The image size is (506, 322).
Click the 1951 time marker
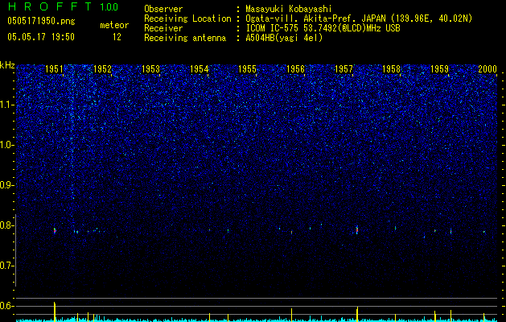tap(54, 68)
